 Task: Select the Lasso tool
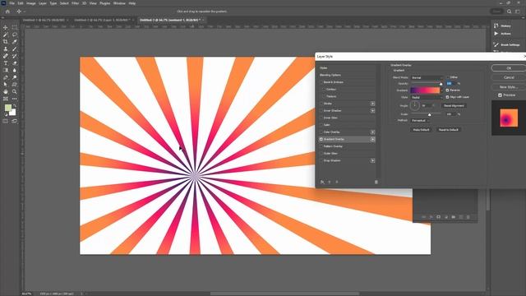pyautogui.click(x=15, y=35)
